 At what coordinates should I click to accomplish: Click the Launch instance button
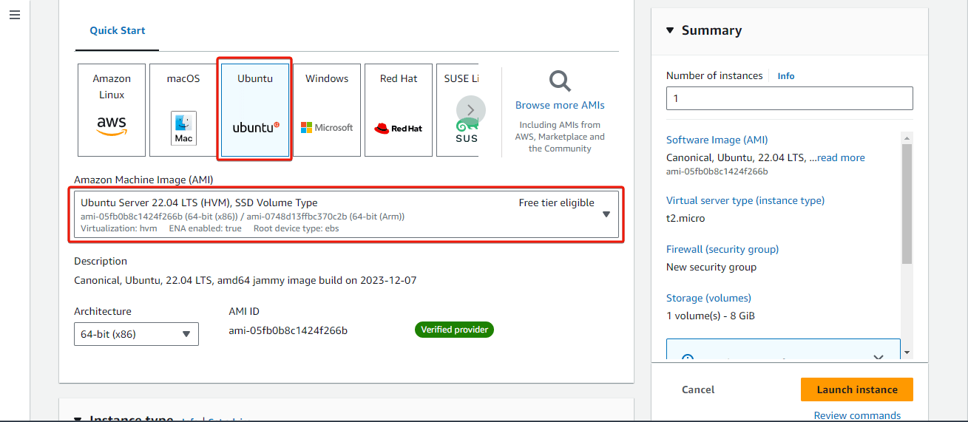point(857,389)
